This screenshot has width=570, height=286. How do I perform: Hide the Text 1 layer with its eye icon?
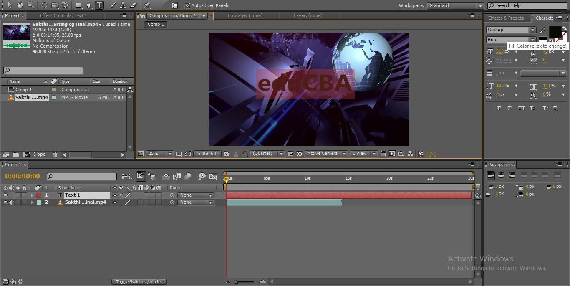(5, 195)
